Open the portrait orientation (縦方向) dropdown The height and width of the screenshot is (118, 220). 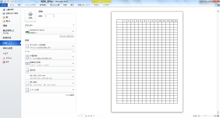click(x=50, y=70)
